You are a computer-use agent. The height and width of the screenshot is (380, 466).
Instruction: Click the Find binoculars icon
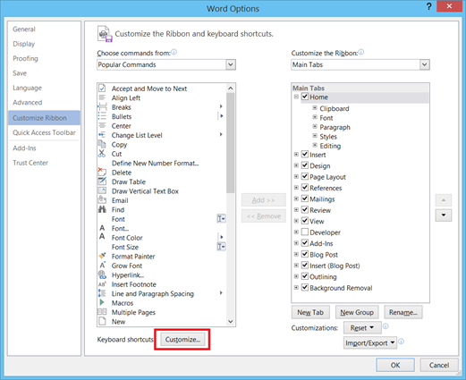point(102,209)
